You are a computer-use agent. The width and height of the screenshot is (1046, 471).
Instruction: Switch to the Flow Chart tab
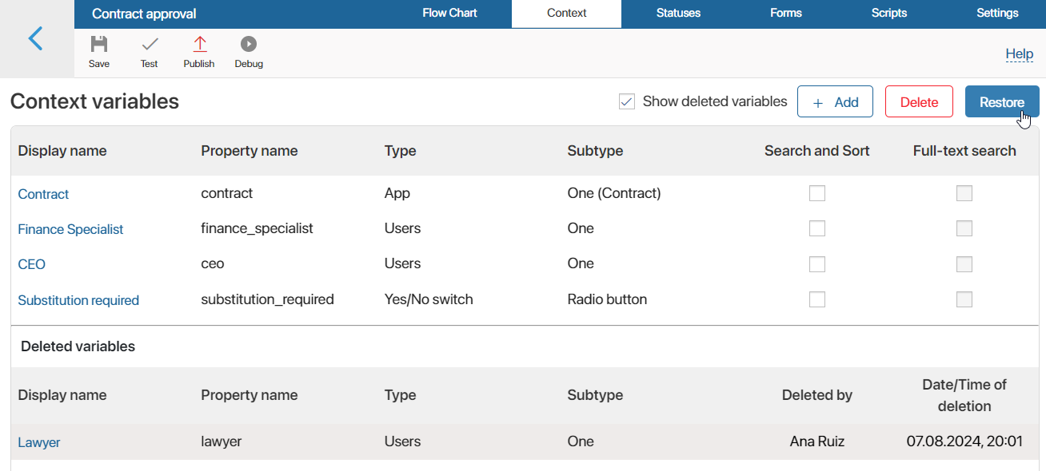pyautogui.click(x=449, y=14)
